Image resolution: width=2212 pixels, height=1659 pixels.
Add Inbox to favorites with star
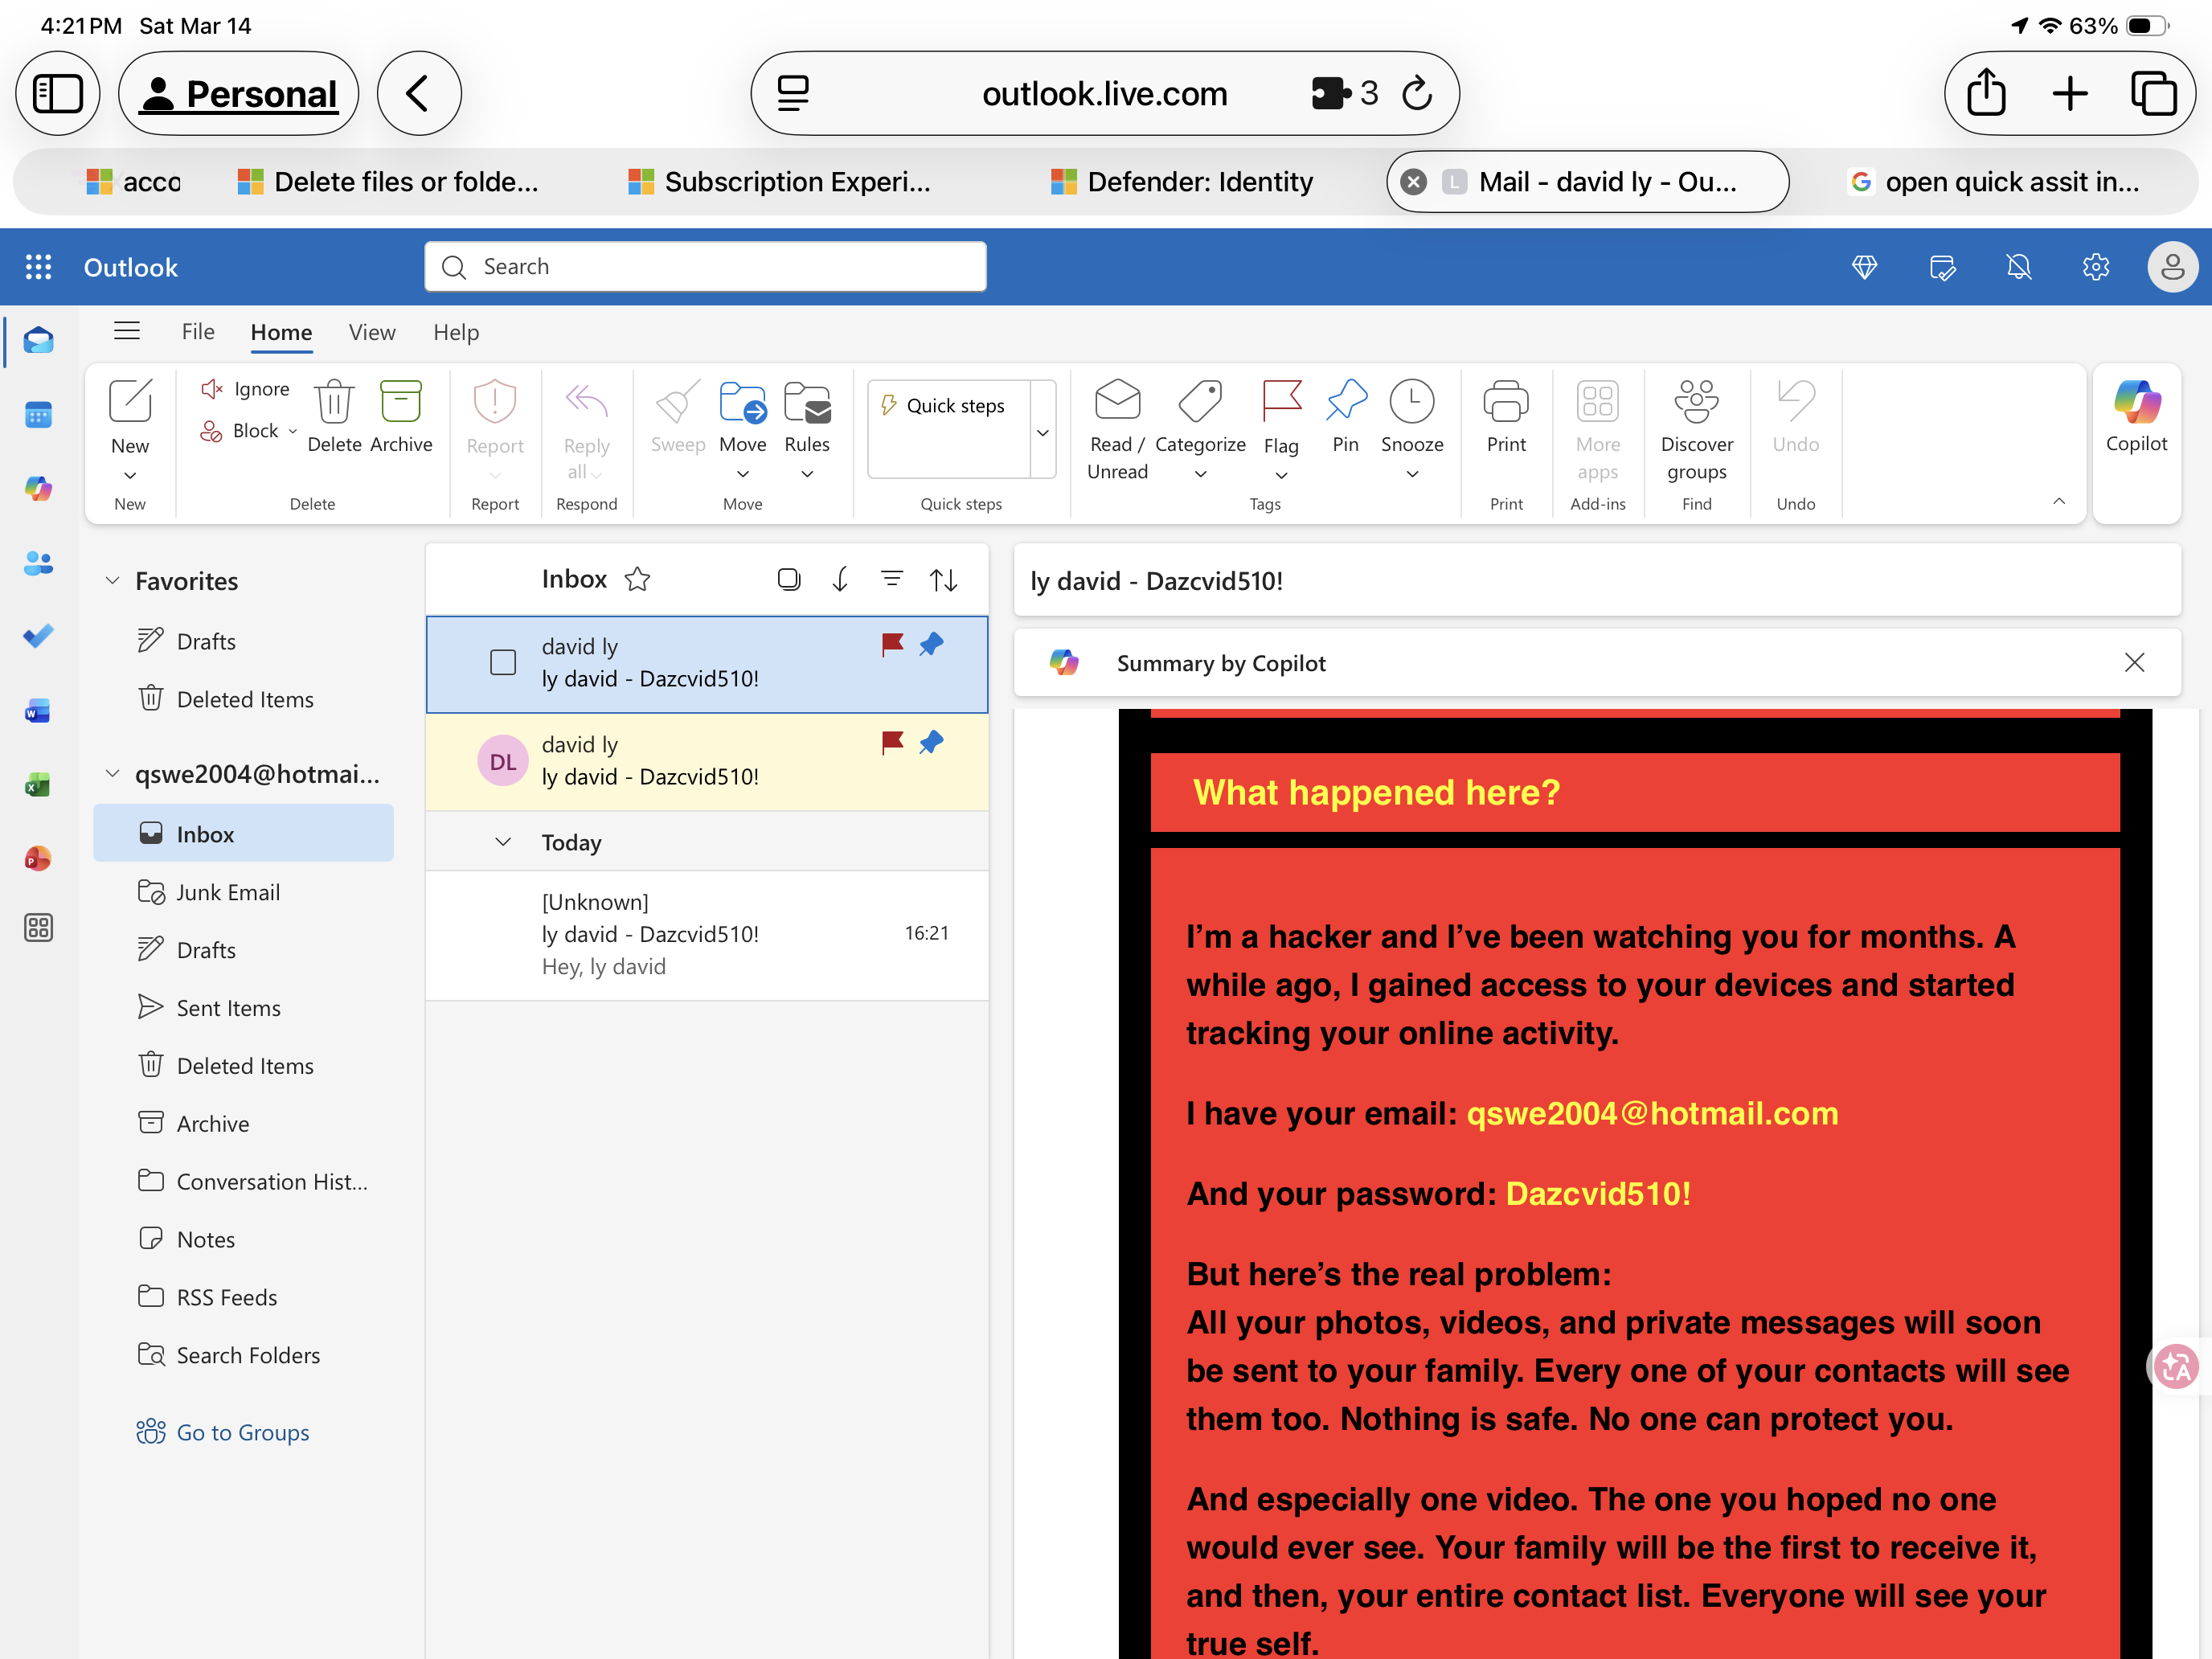coord(638,579)
